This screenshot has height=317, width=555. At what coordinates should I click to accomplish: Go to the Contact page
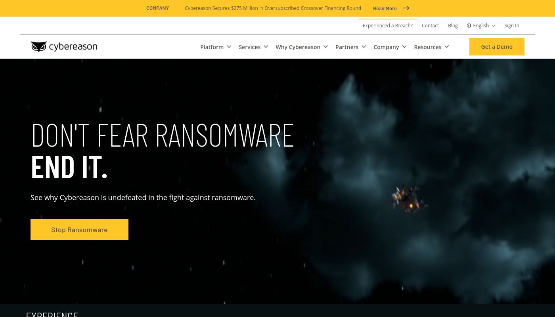click(x=430, y=26)
